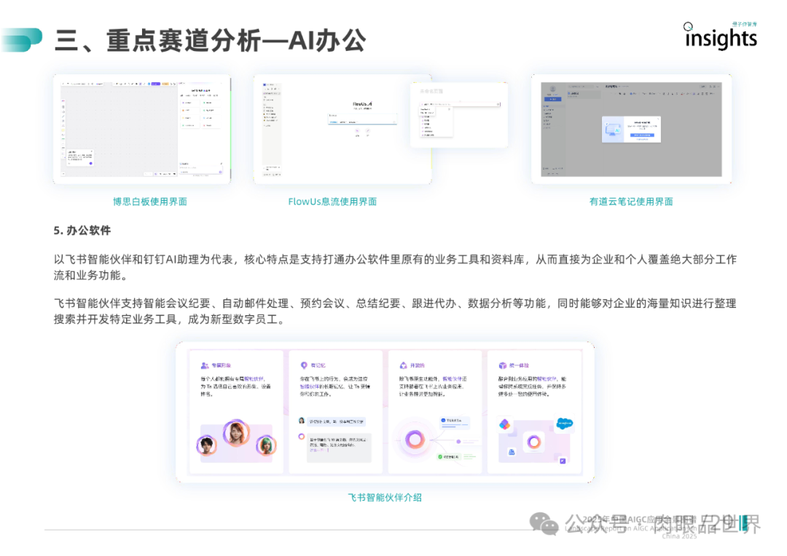Open the FlowUs息流 interface thumbnail

pyautogui.click(x=342, y=129)
